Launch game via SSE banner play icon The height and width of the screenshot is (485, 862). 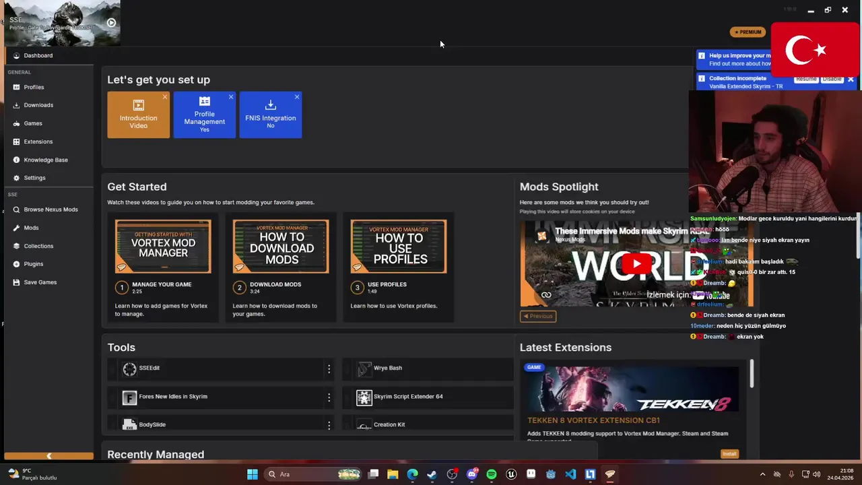point(111,23)
